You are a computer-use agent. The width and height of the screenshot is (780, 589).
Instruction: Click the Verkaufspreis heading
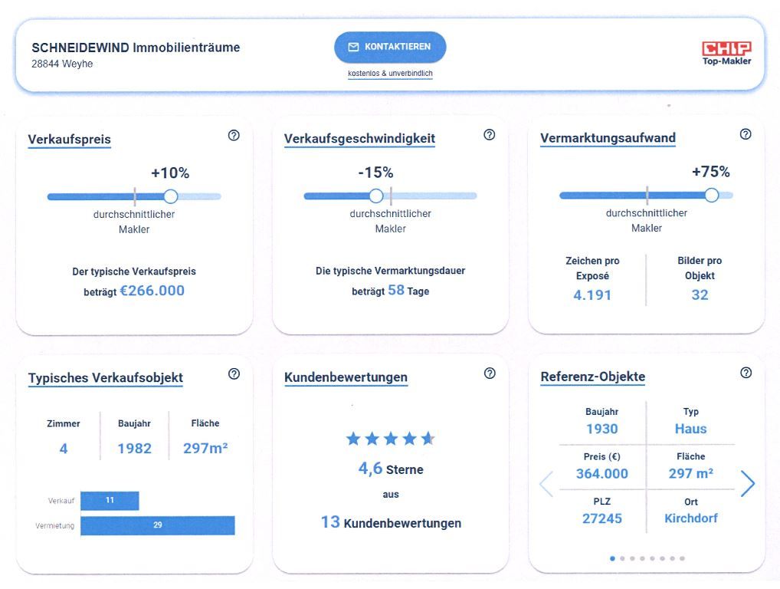[x=69, y=140]
